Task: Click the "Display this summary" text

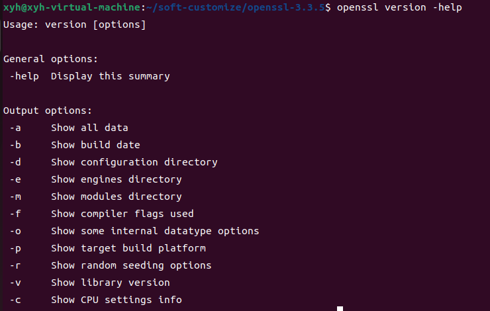Action: pos(110,76)
